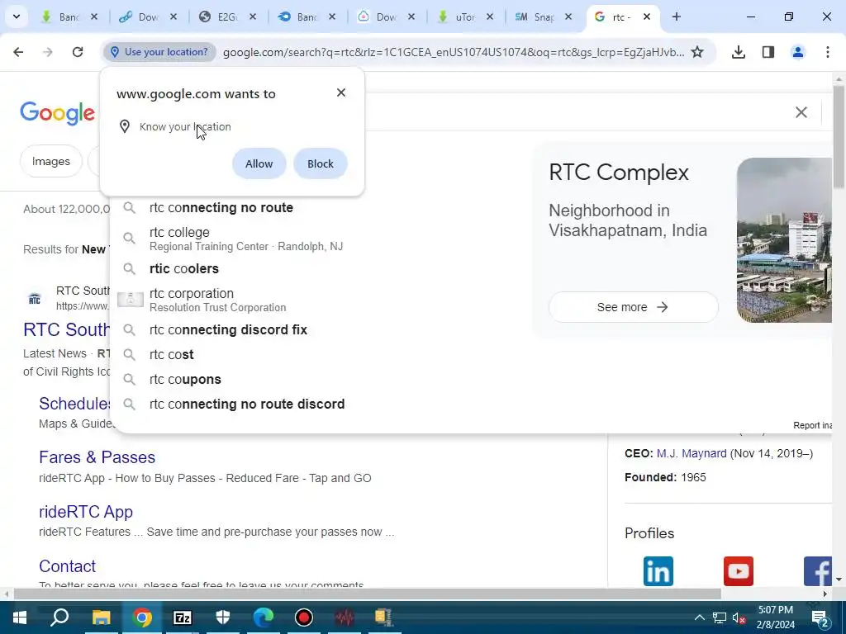Click the browser back arrow

click(x=18, y=52)
